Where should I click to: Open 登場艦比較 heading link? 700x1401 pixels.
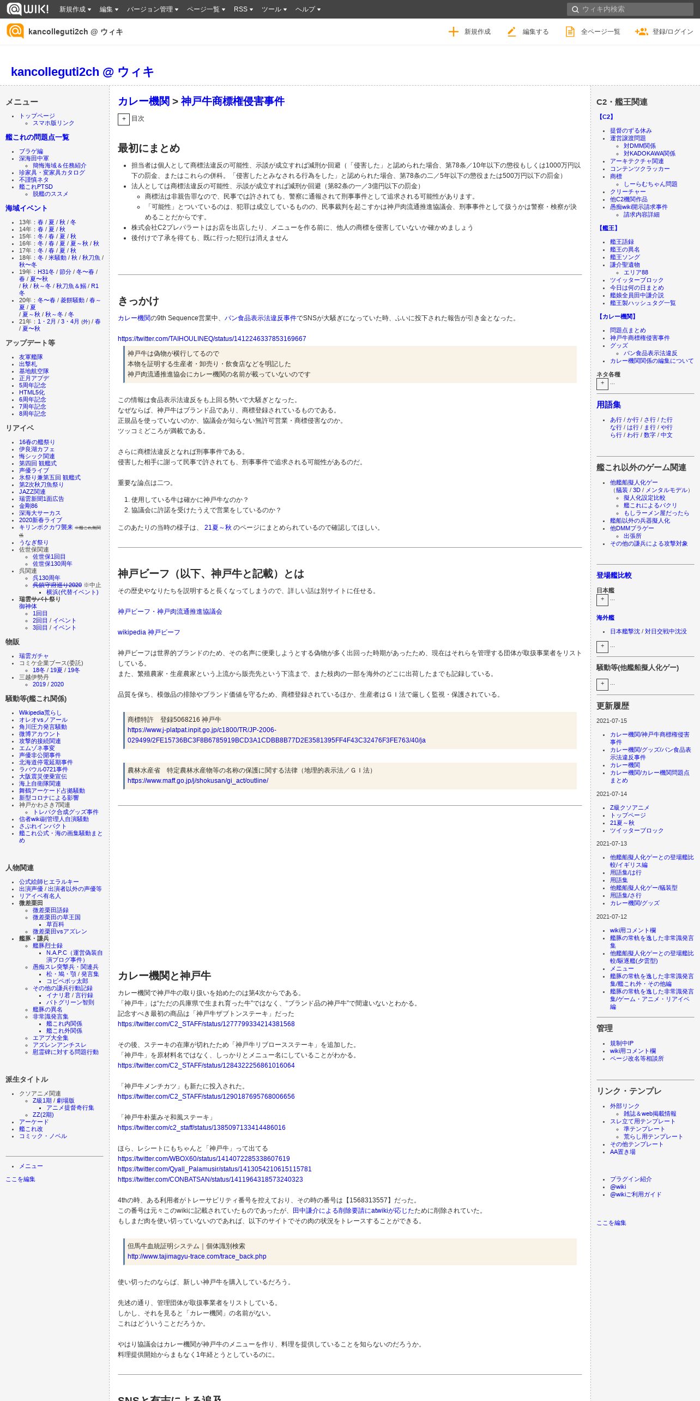point(614,575)
